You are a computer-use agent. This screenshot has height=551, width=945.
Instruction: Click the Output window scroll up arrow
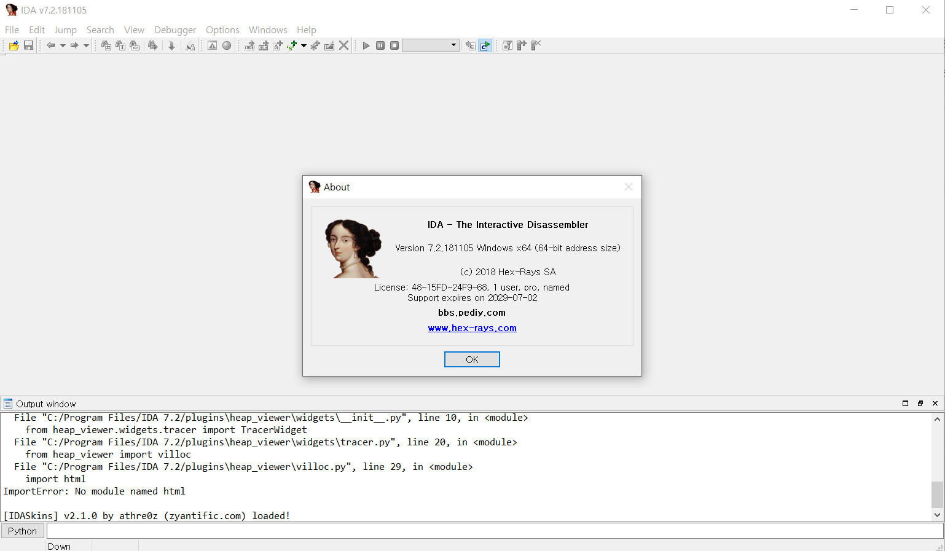pyautogui.click(x=937, y=419)
